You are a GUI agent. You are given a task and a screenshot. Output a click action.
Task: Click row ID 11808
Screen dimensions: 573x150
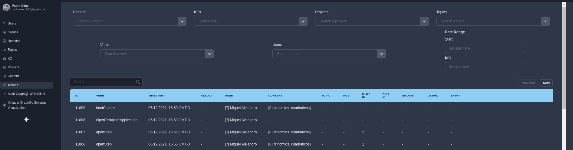pyautogui.click(x=80, y=120)
